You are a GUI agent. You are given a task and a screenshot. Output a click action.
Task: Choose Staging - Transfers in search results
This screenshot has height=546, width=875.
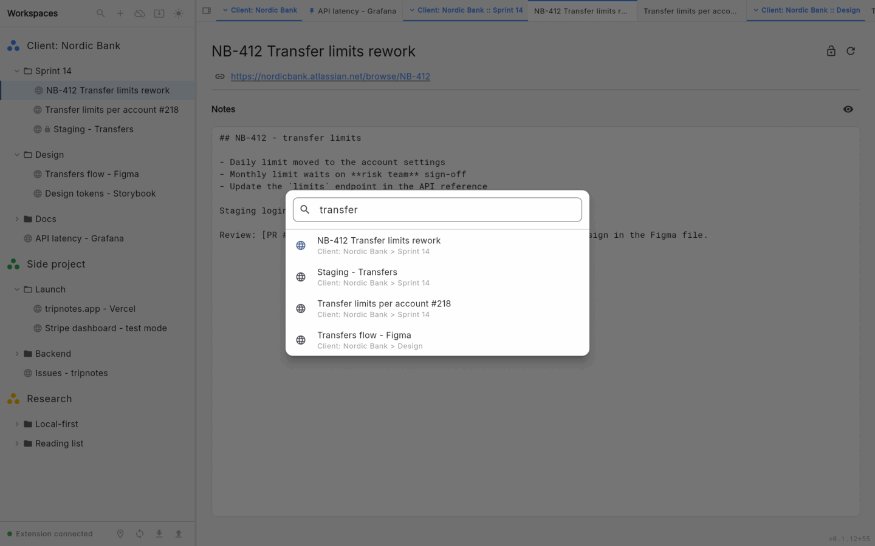(x=437, y=277)
